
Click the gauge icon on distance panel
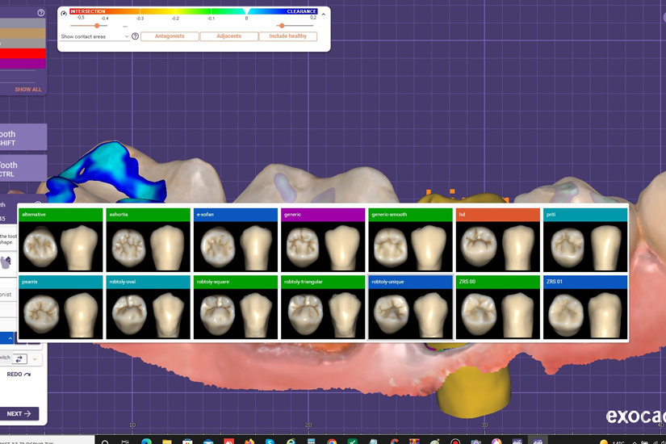pos(64,13)
